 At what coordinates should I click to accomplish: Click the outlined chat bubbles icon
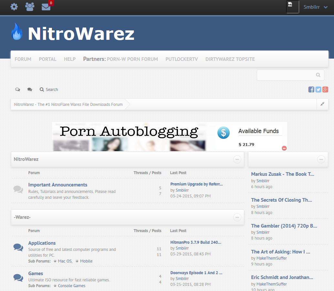coord(17,89)
